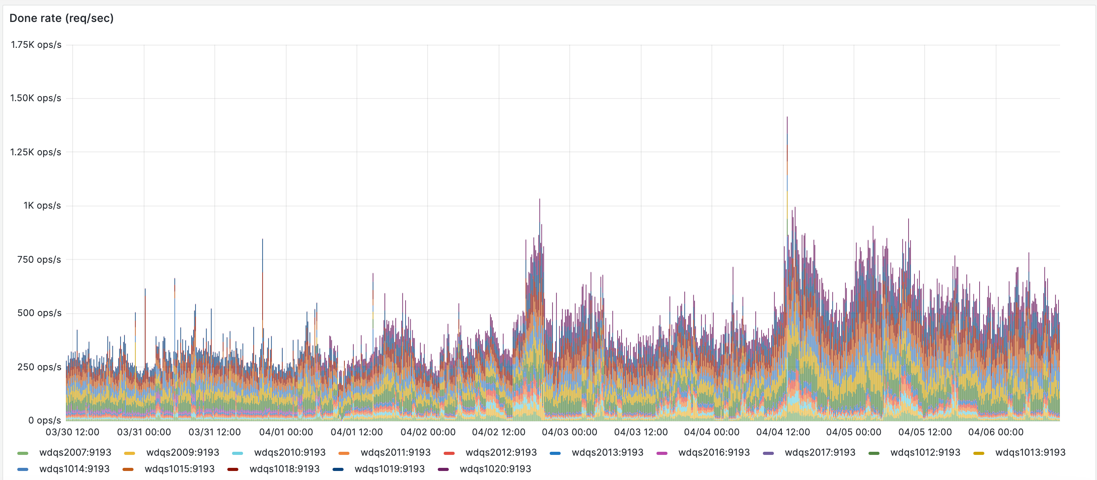Click the 04/05 12:00 x-axis label

tap(925, 432)
